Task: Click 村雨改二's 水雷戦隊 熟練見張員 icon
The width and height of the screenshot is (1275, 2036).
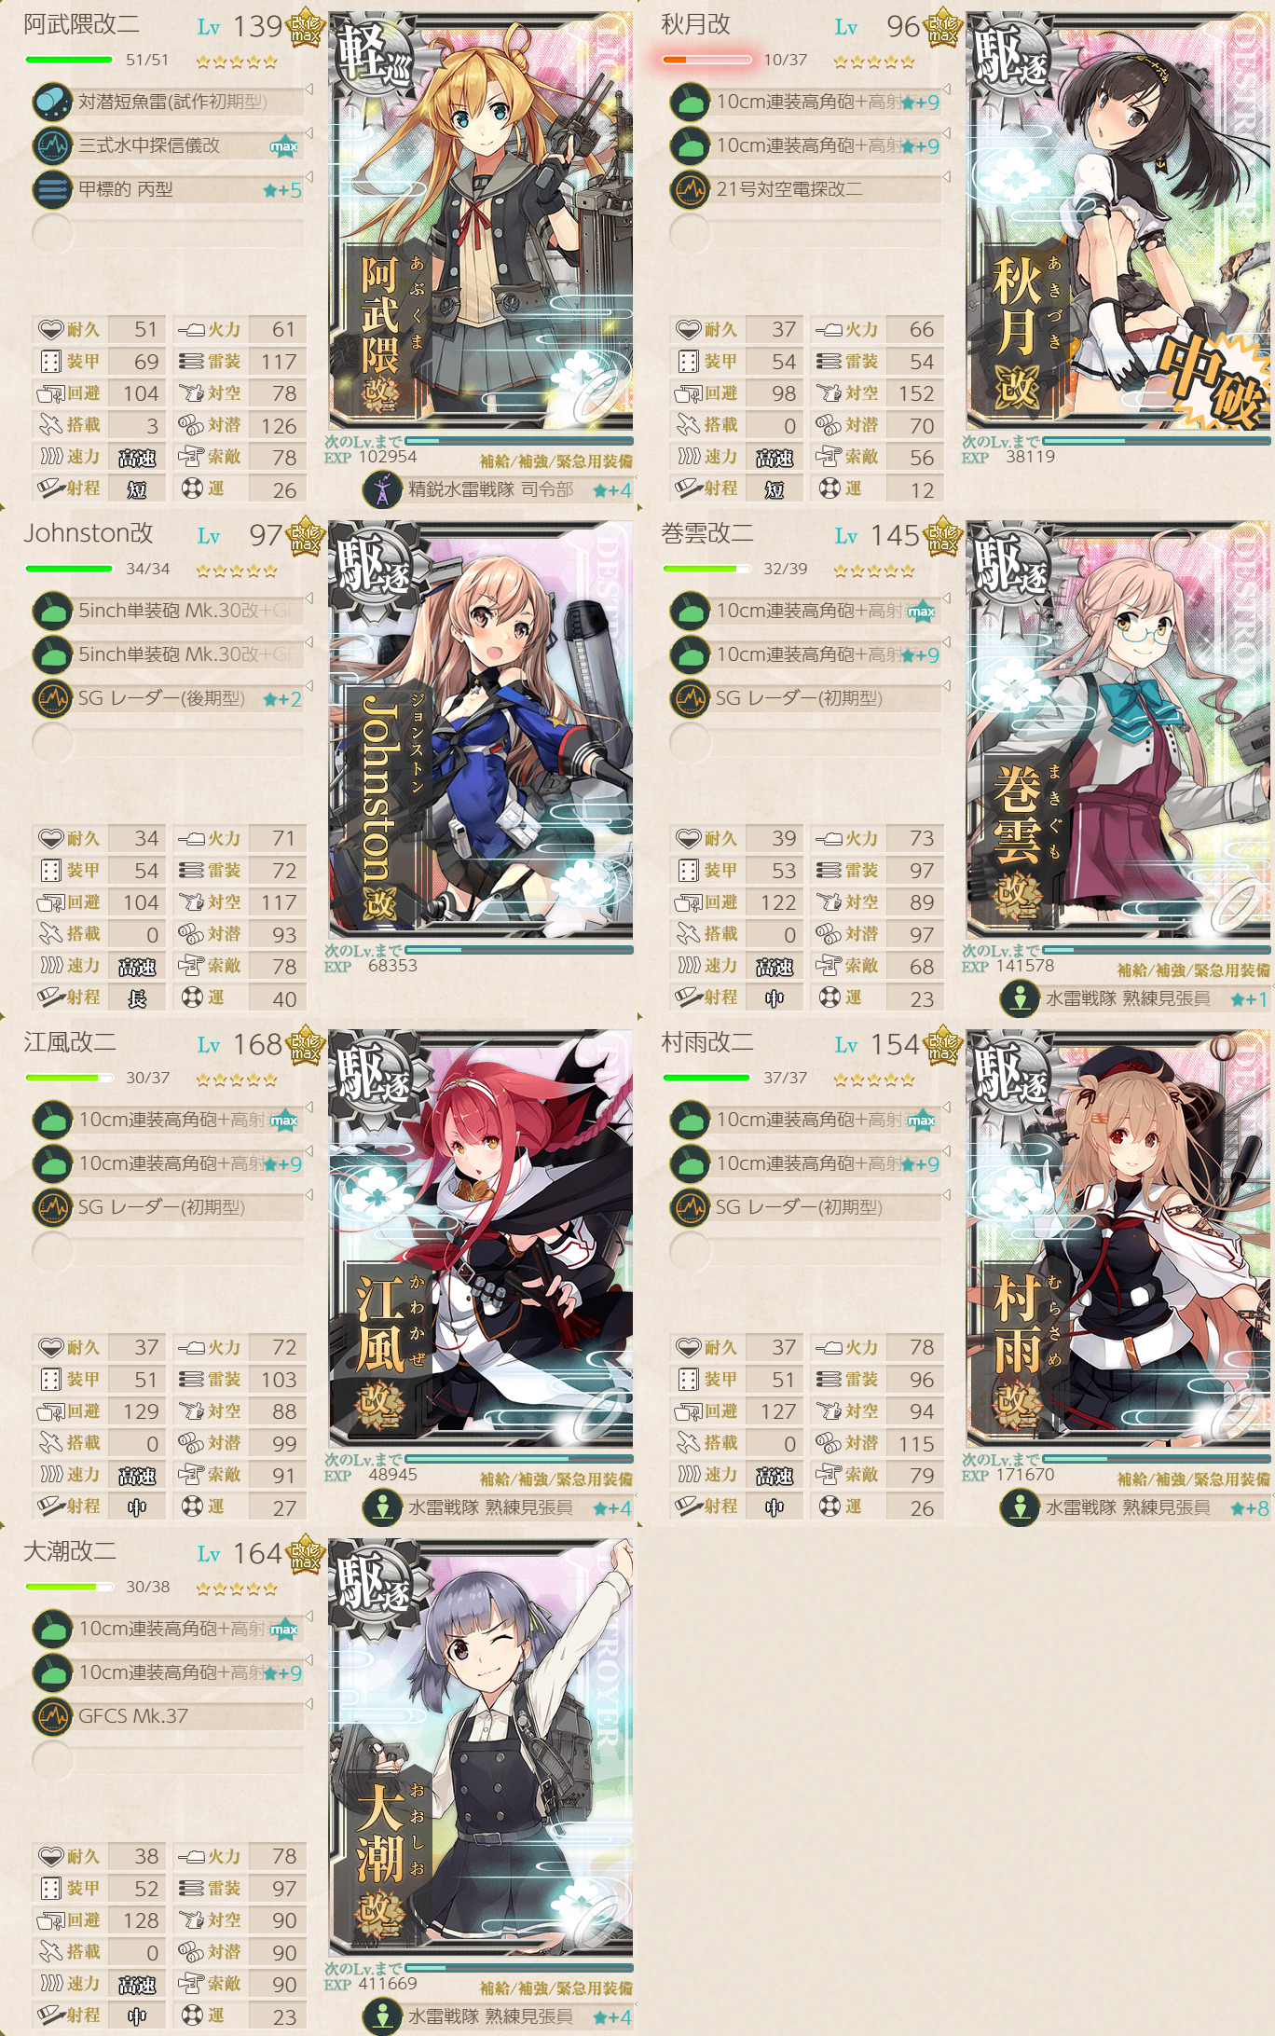Action: (x=1020, y=1507)
